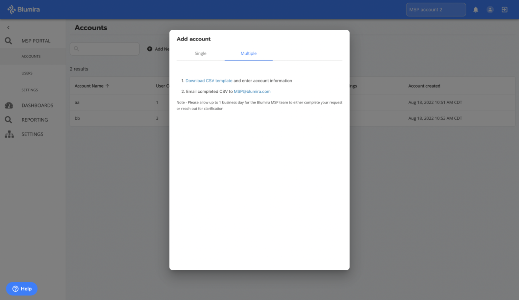The width and height of the screenshot is (519, 300).
Task: Click the accounts search field
Action: pos(104,49)
